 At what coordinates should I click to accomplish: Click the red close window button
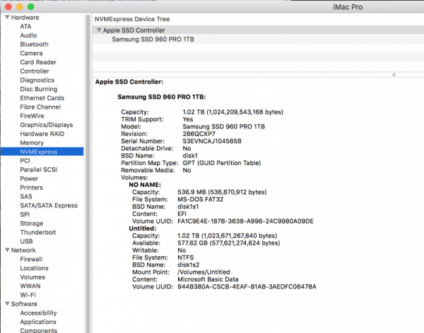8,7
